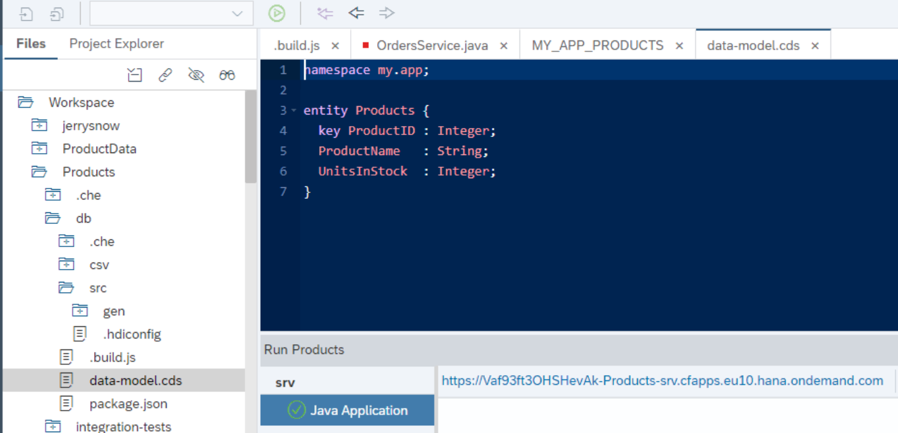Navigate back with the left arrow icon
Viewport: 898px width, 433px height.
pyautogui.click(x=356, y=13)
